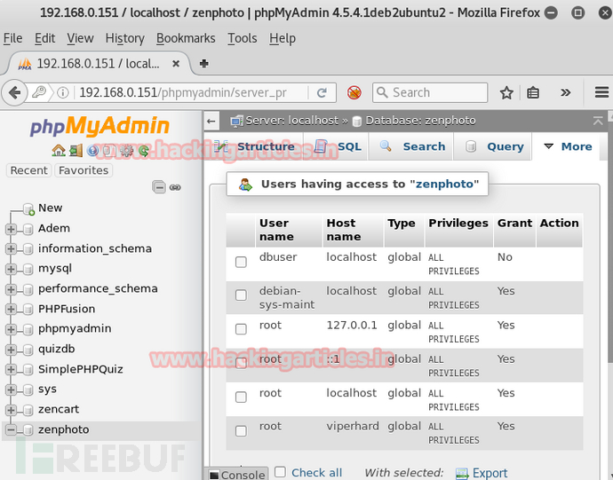Screen dimensions: 613x480
Task: Switch to the Structure tab
Action: (254, 147)
